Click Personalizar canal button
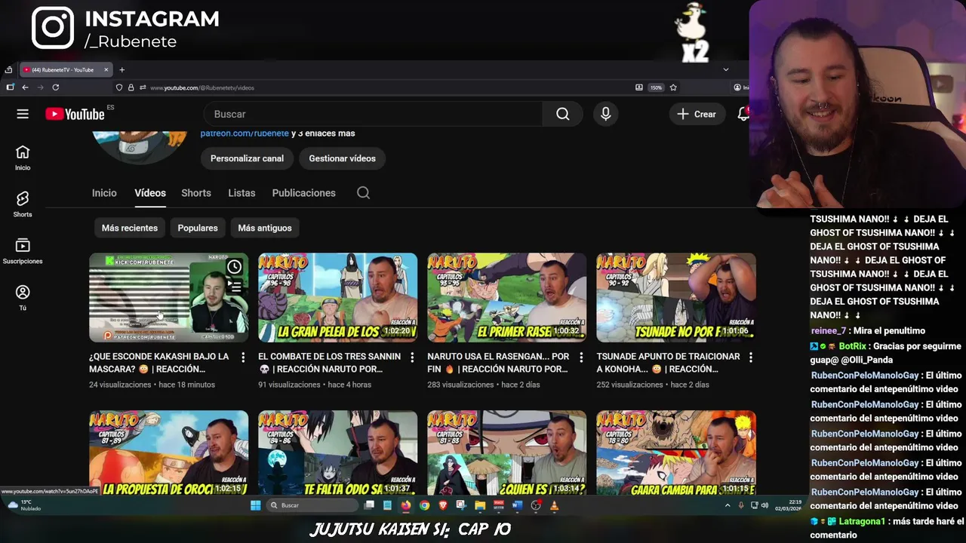Screen dimensions: 966x543 coord(247,158)
